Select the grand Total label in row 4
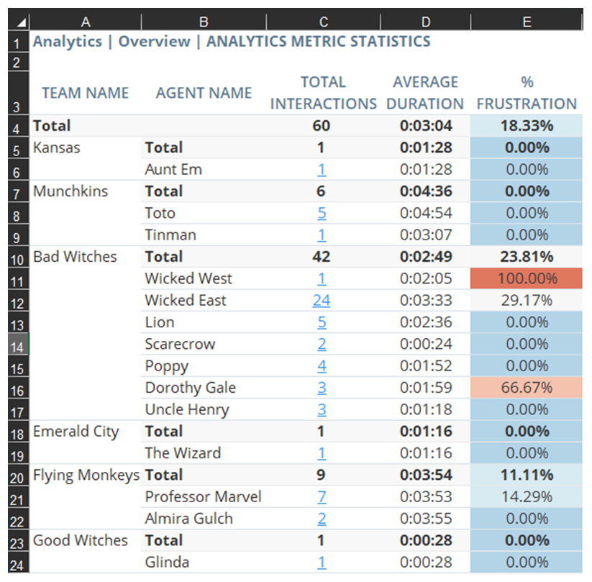 [x=52, y=126]
